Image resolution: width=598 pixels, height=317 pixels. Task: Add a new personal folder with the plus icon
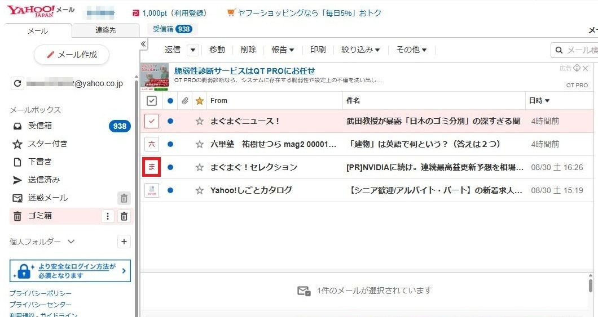pos(124,242)
